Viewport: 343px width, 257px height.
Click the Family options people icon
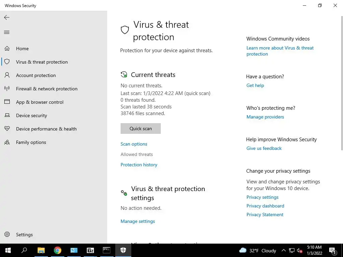pyautogui.click(x=7, y=142)
